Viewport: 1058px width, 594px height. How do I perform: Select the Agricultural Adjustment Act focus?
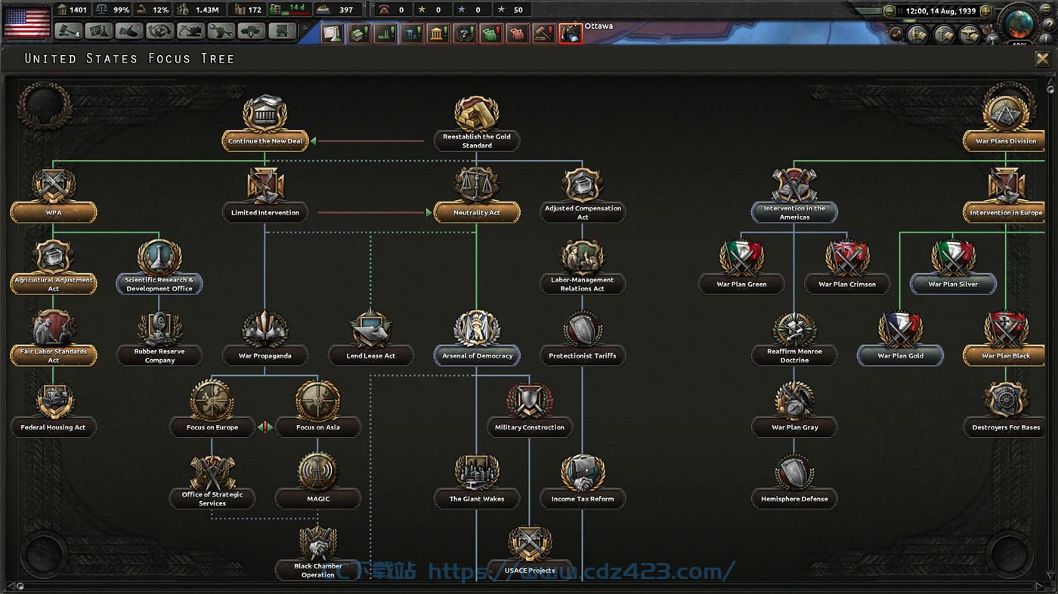[x=54, y=266]
